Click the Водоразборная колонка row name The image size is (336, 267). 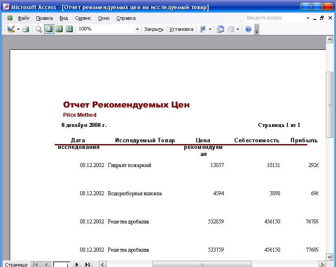pos(135,193)
